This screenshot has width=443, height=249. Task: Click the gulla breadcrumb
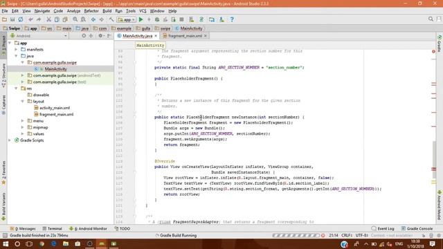(143, 28)
